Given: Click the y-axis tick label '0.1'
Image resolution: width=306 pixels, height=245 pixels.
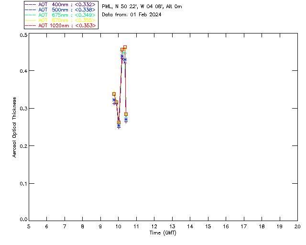Looking at the screenshot, I should pos(23,183).
